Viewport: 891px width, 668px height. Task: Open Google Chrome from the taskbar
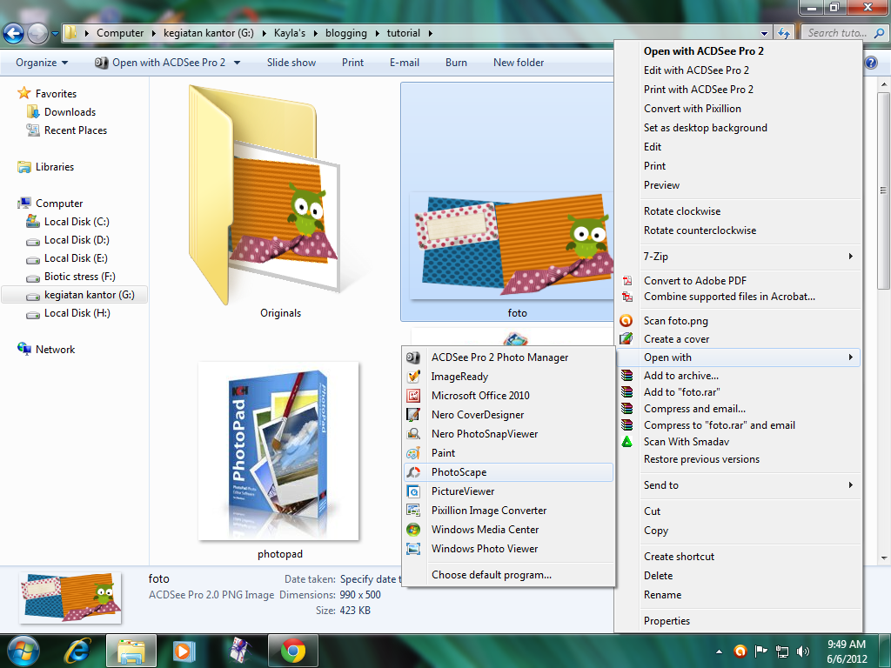pyautogui.click(x=293, y=651)
